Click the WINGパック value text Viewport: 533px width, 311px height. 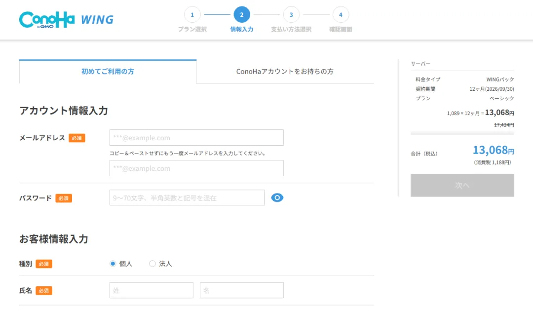tap(500, 79)
